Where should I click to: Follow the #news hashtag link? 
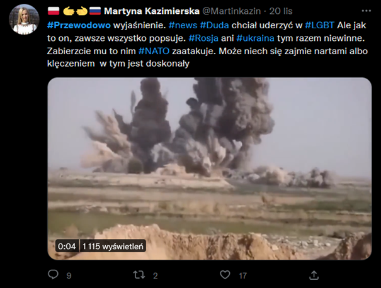click(x=183, y=25)
